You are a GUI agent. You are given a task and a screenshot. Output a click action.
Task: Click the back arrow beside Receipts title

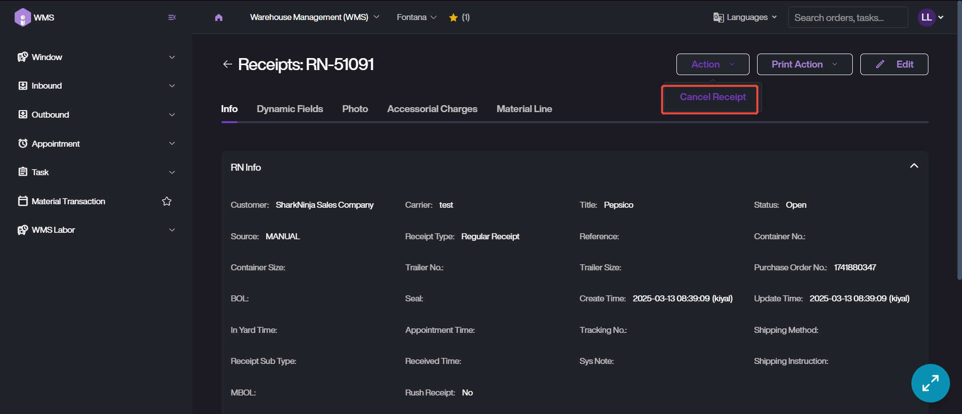pos(227,64)
